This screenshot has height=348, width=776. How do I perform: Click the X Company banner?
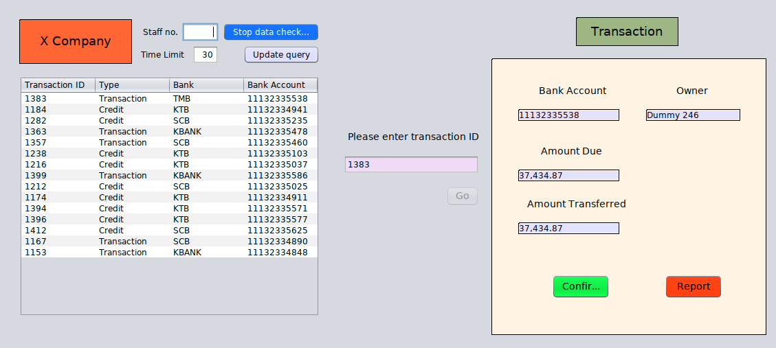(x=76, y=41)
